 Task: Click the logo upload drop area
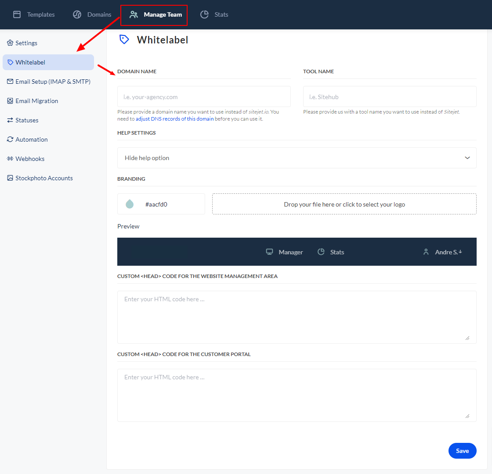pos(344,204)
